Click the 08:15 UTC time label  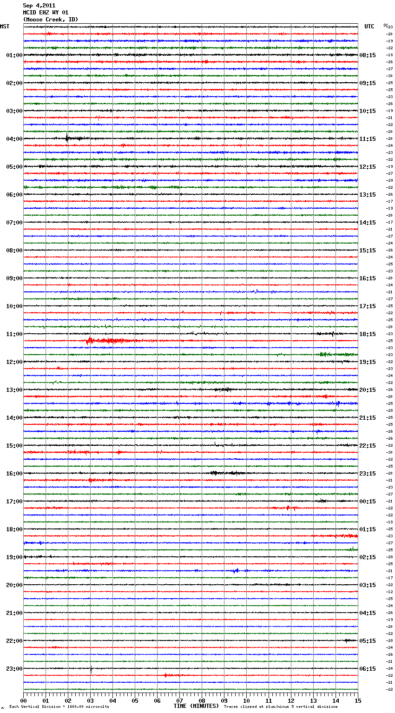point(368,55)
